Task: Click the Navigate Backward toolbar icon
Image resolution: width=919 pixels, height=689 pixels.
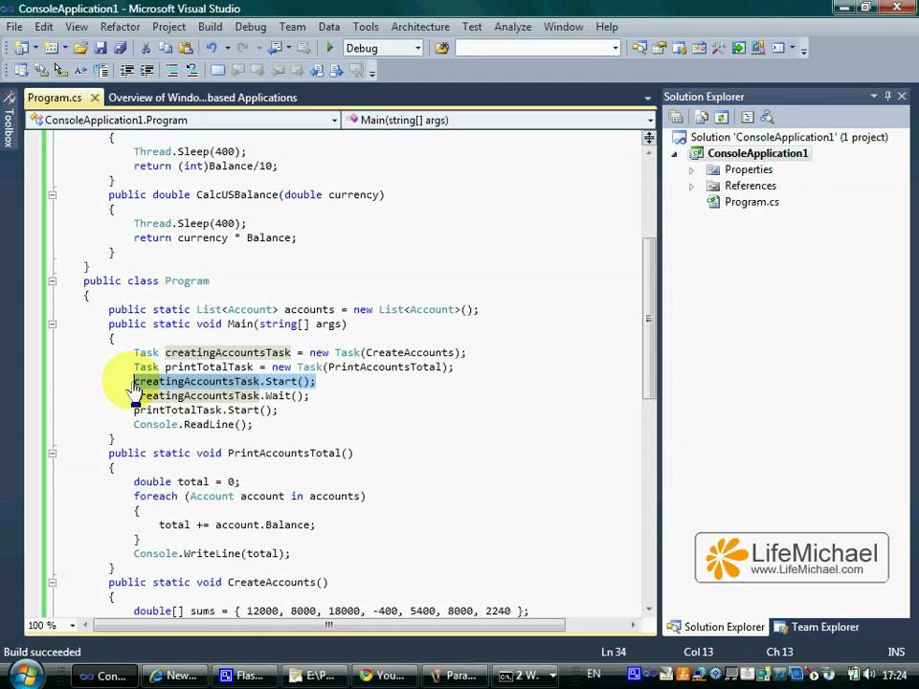Action: 275,48
